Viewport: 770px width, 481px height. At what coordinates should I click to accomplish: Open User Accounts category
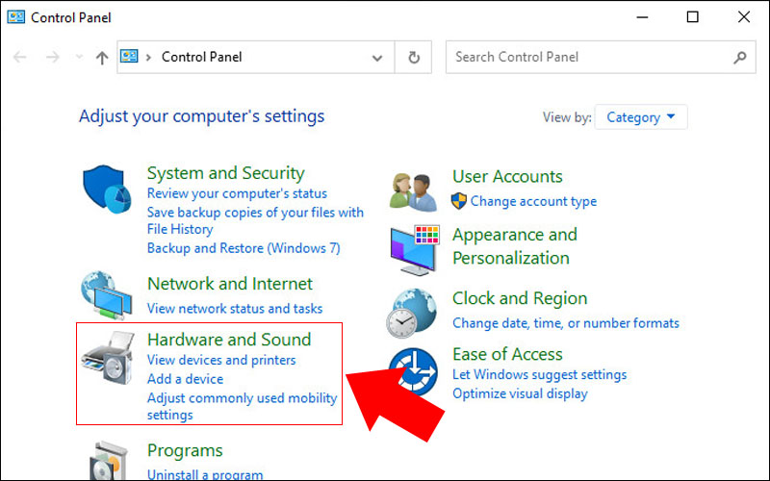507,176
